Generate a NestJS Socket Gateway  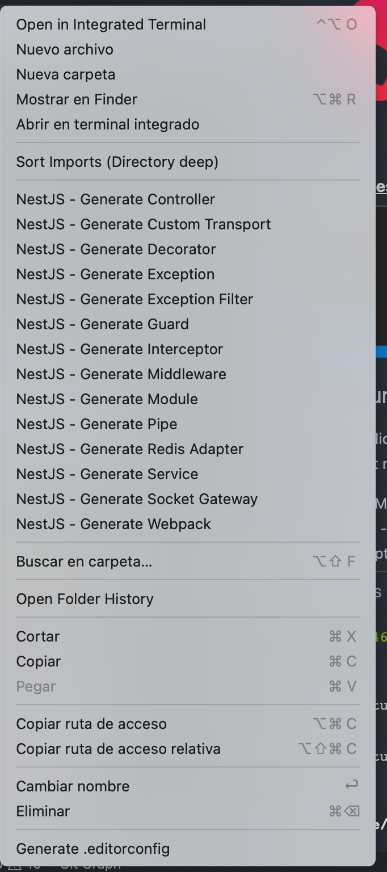(137, 498)
